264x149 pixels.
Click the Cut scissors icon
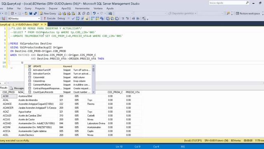click(x=79, y=13)
